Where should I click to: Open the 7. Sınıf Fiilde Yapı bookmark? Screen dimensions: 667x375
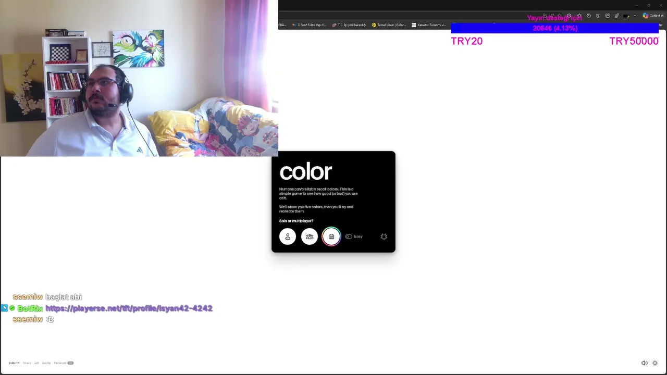click(x=309, y=25)
